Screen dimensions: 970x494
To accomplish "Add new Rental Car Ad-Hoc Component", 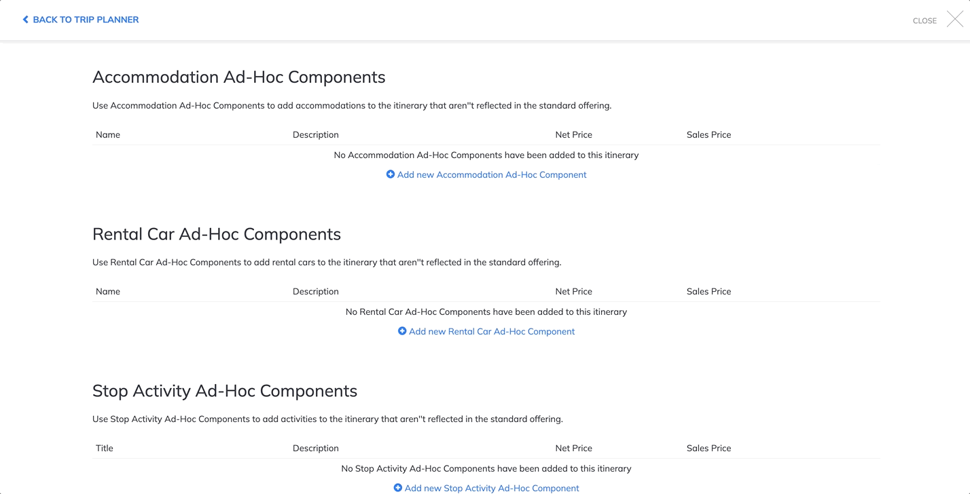I will (486, 331).
